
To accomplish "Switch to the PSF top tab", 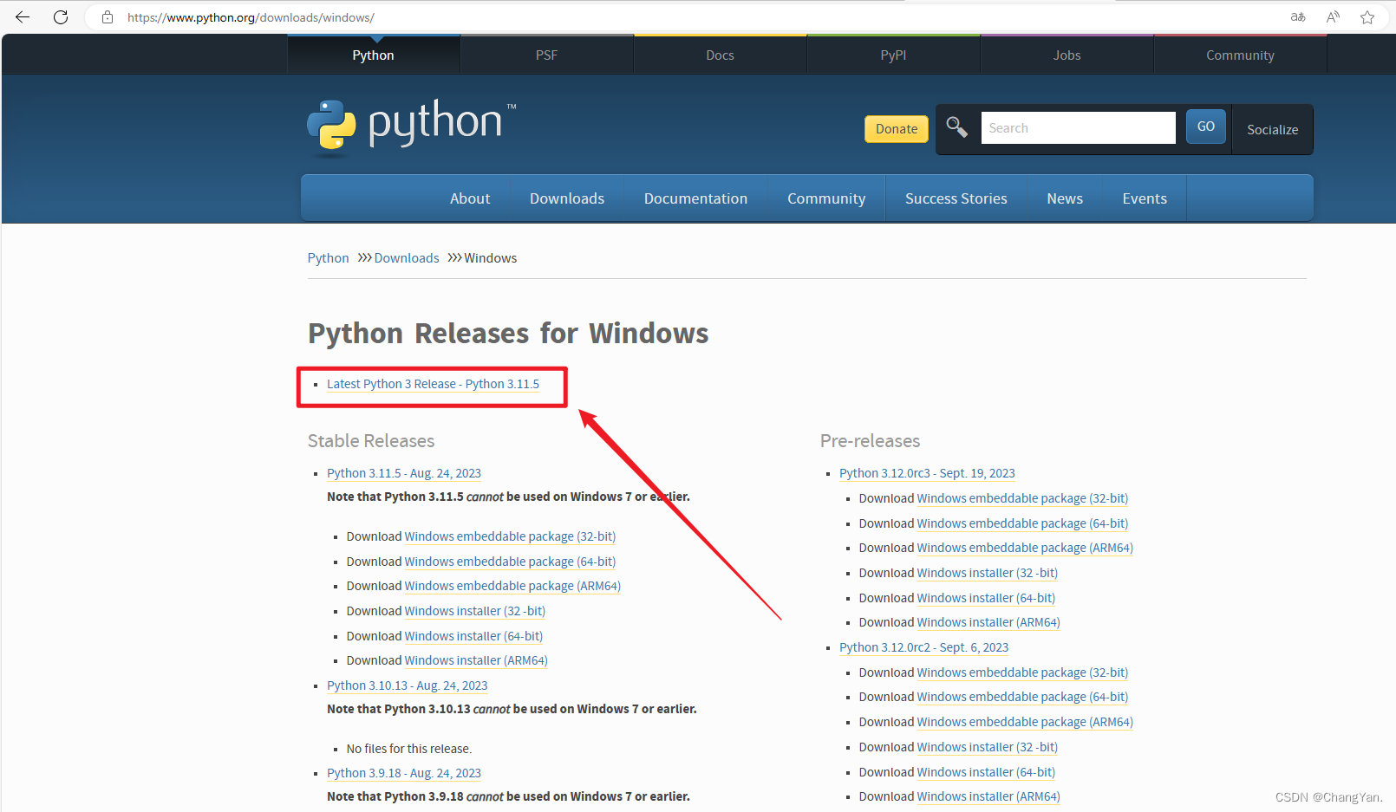I will [546, 55].
